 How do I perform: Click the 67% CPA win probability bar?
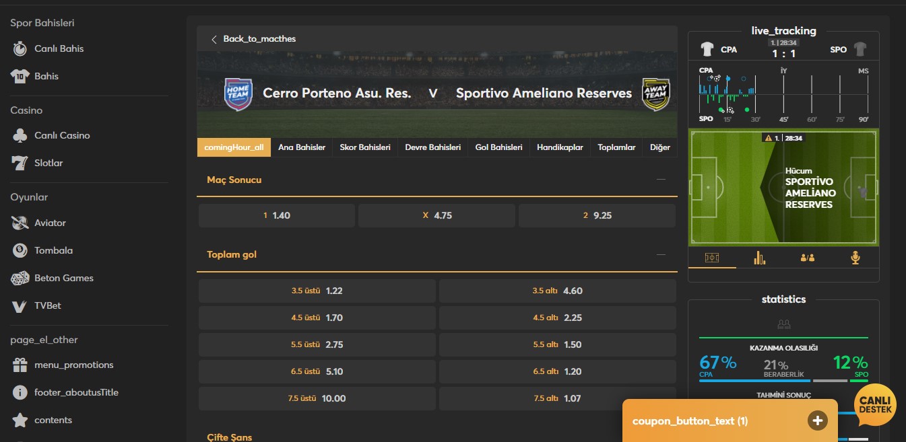755,381
